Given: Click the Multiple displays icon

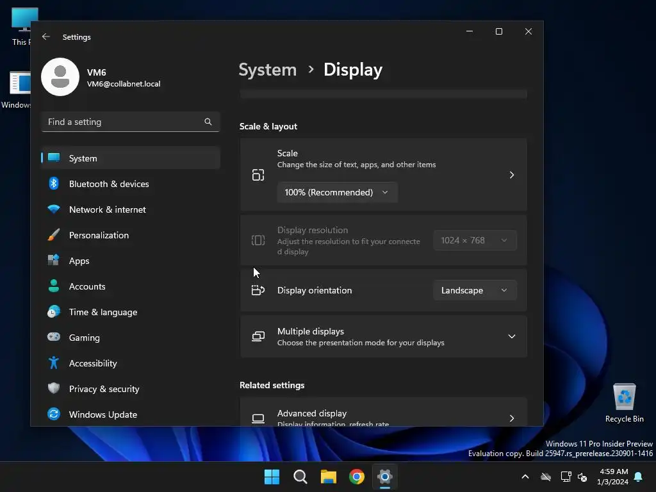Looking at the screenshot, I should pos(258,336).
